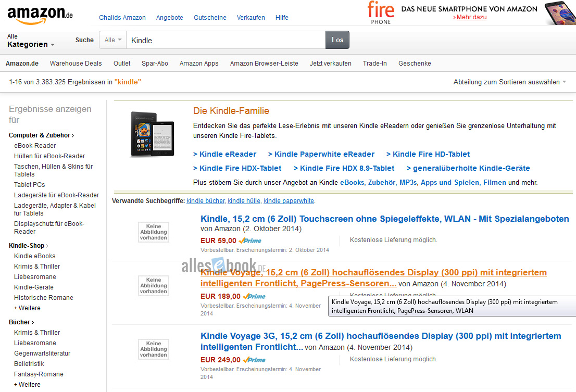The image size is (576, 392).
Task: Open Warehouse Deals
Action: pyautogui.click(x=76, y=64)
